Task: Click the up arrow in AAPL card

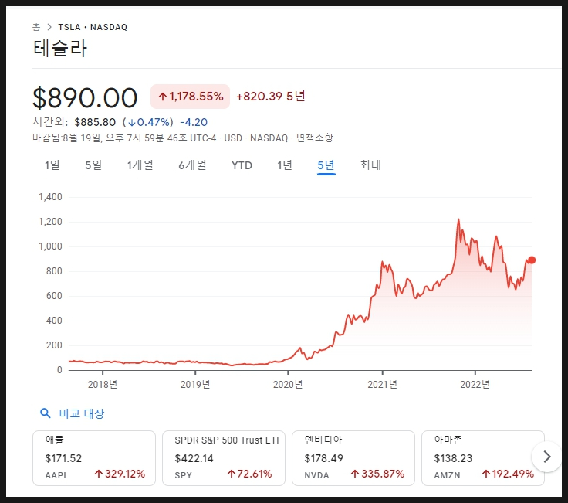Action: (99, 474)
